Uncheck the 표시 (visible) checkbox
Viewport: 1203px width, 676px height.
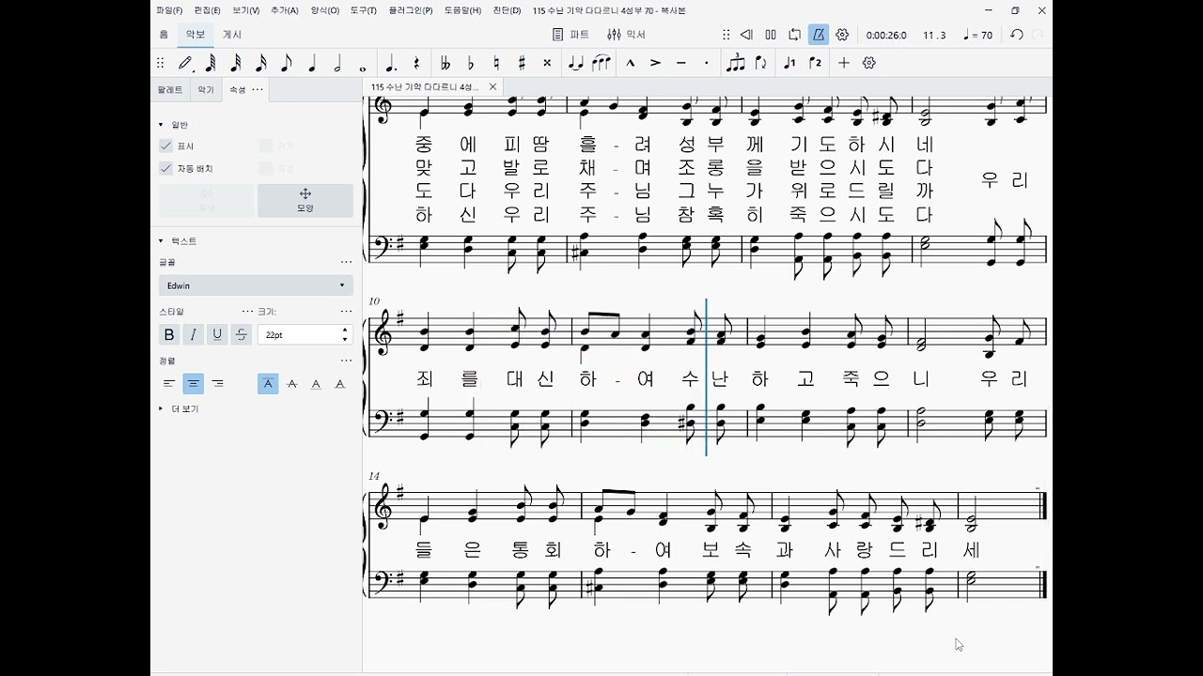pyautogui.click(x=165, y=146)
